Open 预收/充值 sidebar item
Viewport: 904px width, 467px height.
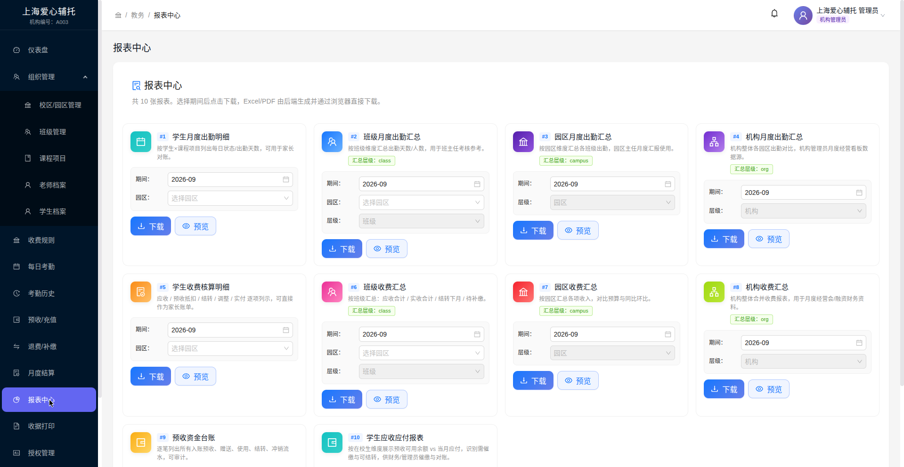49,320
